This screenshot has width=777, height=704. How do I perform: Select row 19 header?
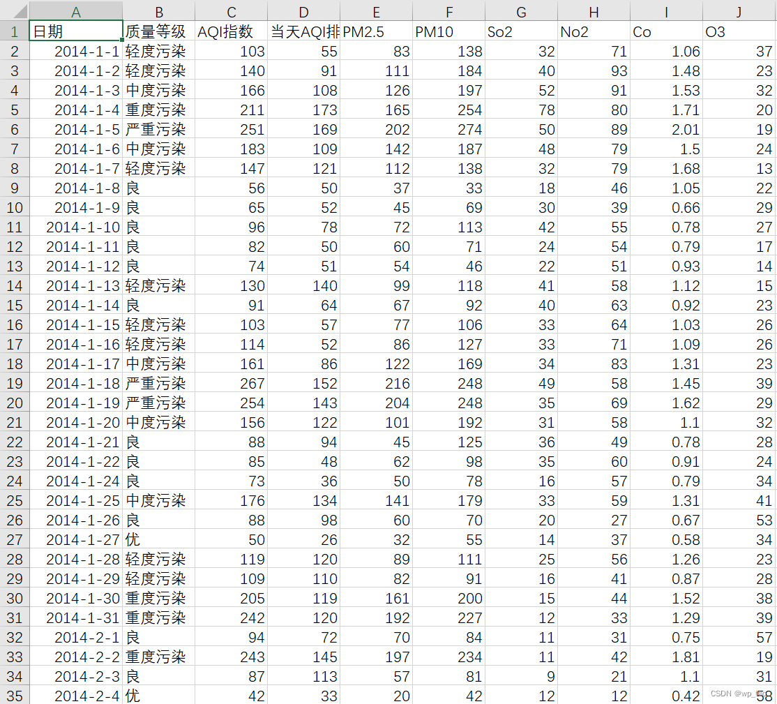click(x=15, y=383)
